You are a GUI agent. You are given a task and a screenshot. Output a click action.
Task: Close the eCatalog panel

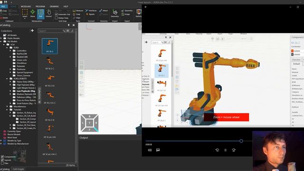pyautogui.click(x=74, y=25)
